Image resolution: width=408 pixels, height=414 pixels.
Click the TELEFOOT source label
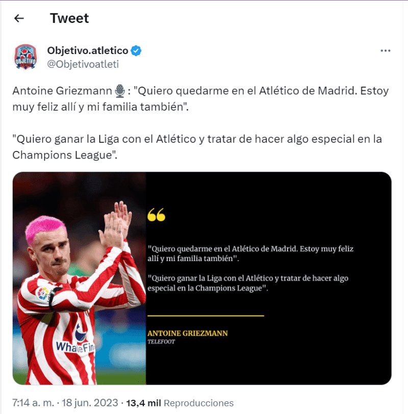coord(161,342)
